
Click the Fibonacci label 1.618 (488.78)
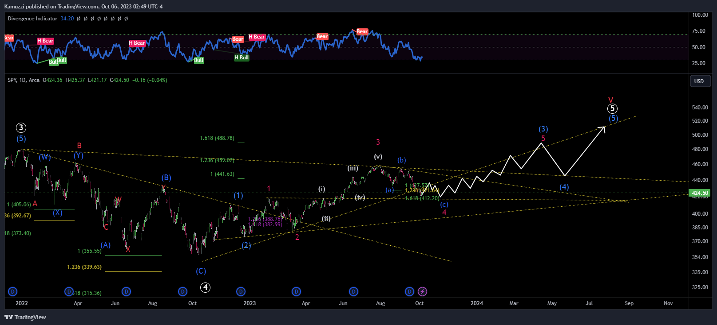coord(217,138)
